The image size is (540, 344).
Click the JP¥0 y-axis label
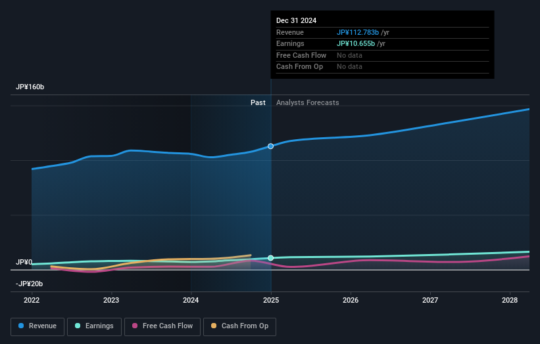click(24, 262)
